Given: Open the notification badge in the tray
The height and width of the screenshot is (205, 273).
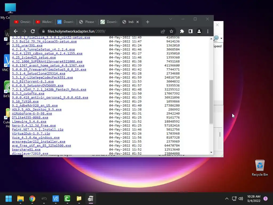Looking at the screenshot, I should 266,199.
